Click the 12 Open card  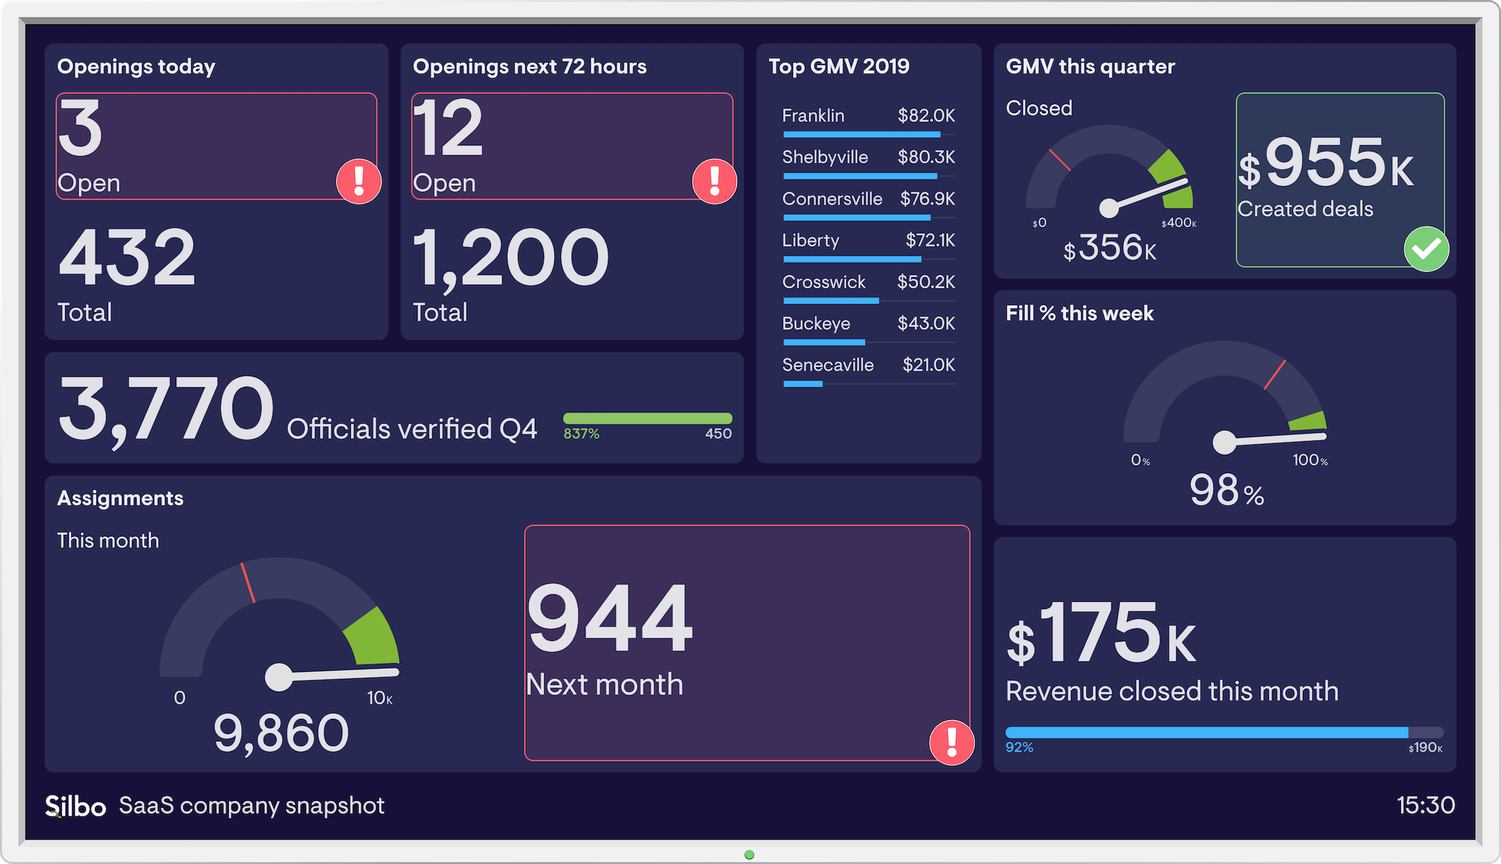572,146
